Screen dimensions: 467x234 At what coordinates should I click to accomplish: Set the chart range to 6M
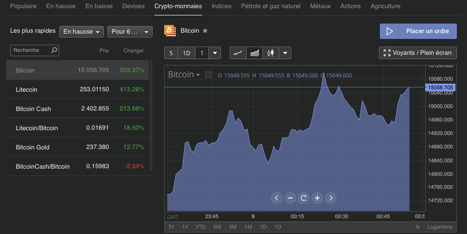[x=217, y=227]
